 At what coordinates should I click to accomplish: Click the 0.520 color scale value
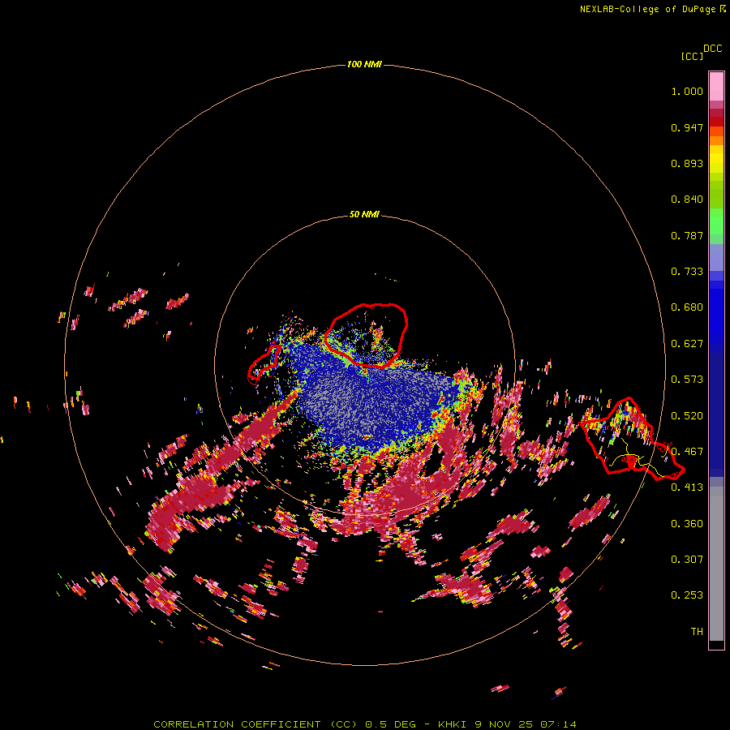point(687,416)
